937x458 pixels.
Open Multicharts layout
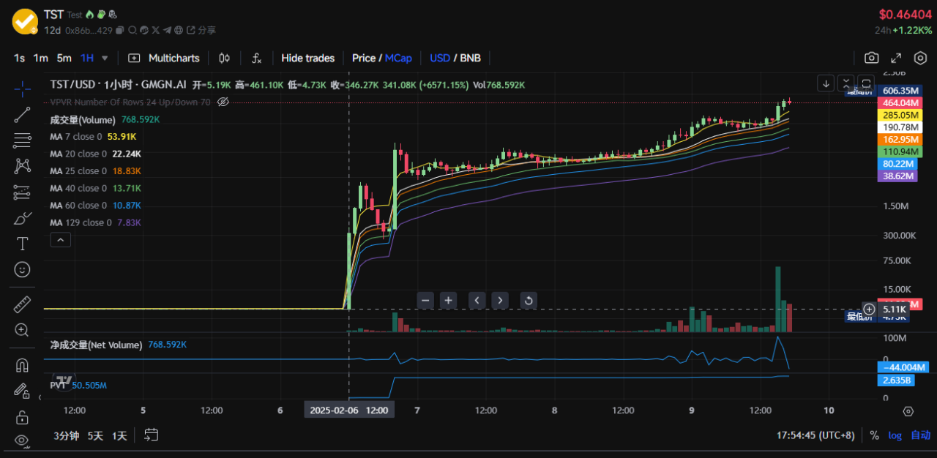(x=164, y=58)
